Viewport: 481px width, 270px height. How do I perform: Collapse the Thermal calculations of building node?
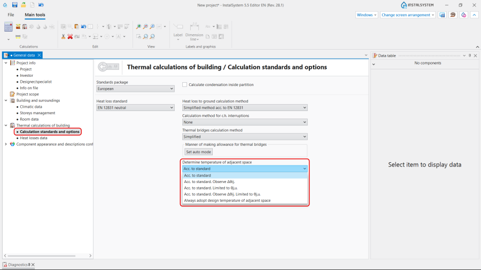[x=6, y=125]
